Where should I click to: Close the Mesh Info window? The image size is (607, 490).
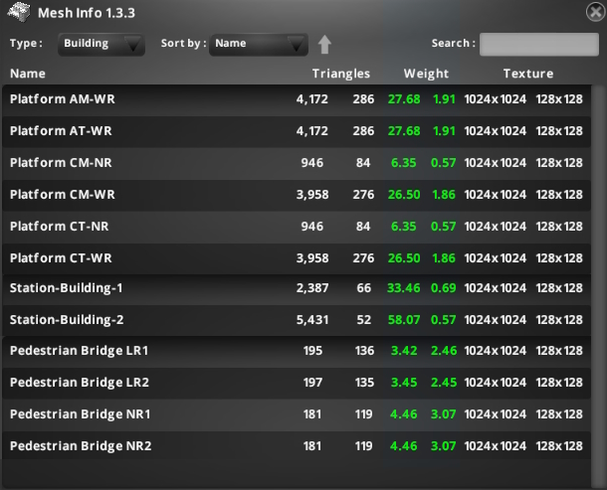pyautogui.click(x=595, y=12)
